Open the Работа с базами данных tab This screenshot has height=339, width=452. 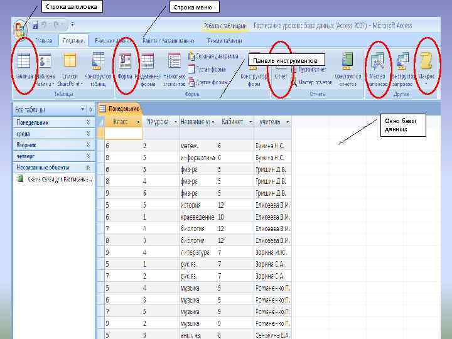[168, 41]
